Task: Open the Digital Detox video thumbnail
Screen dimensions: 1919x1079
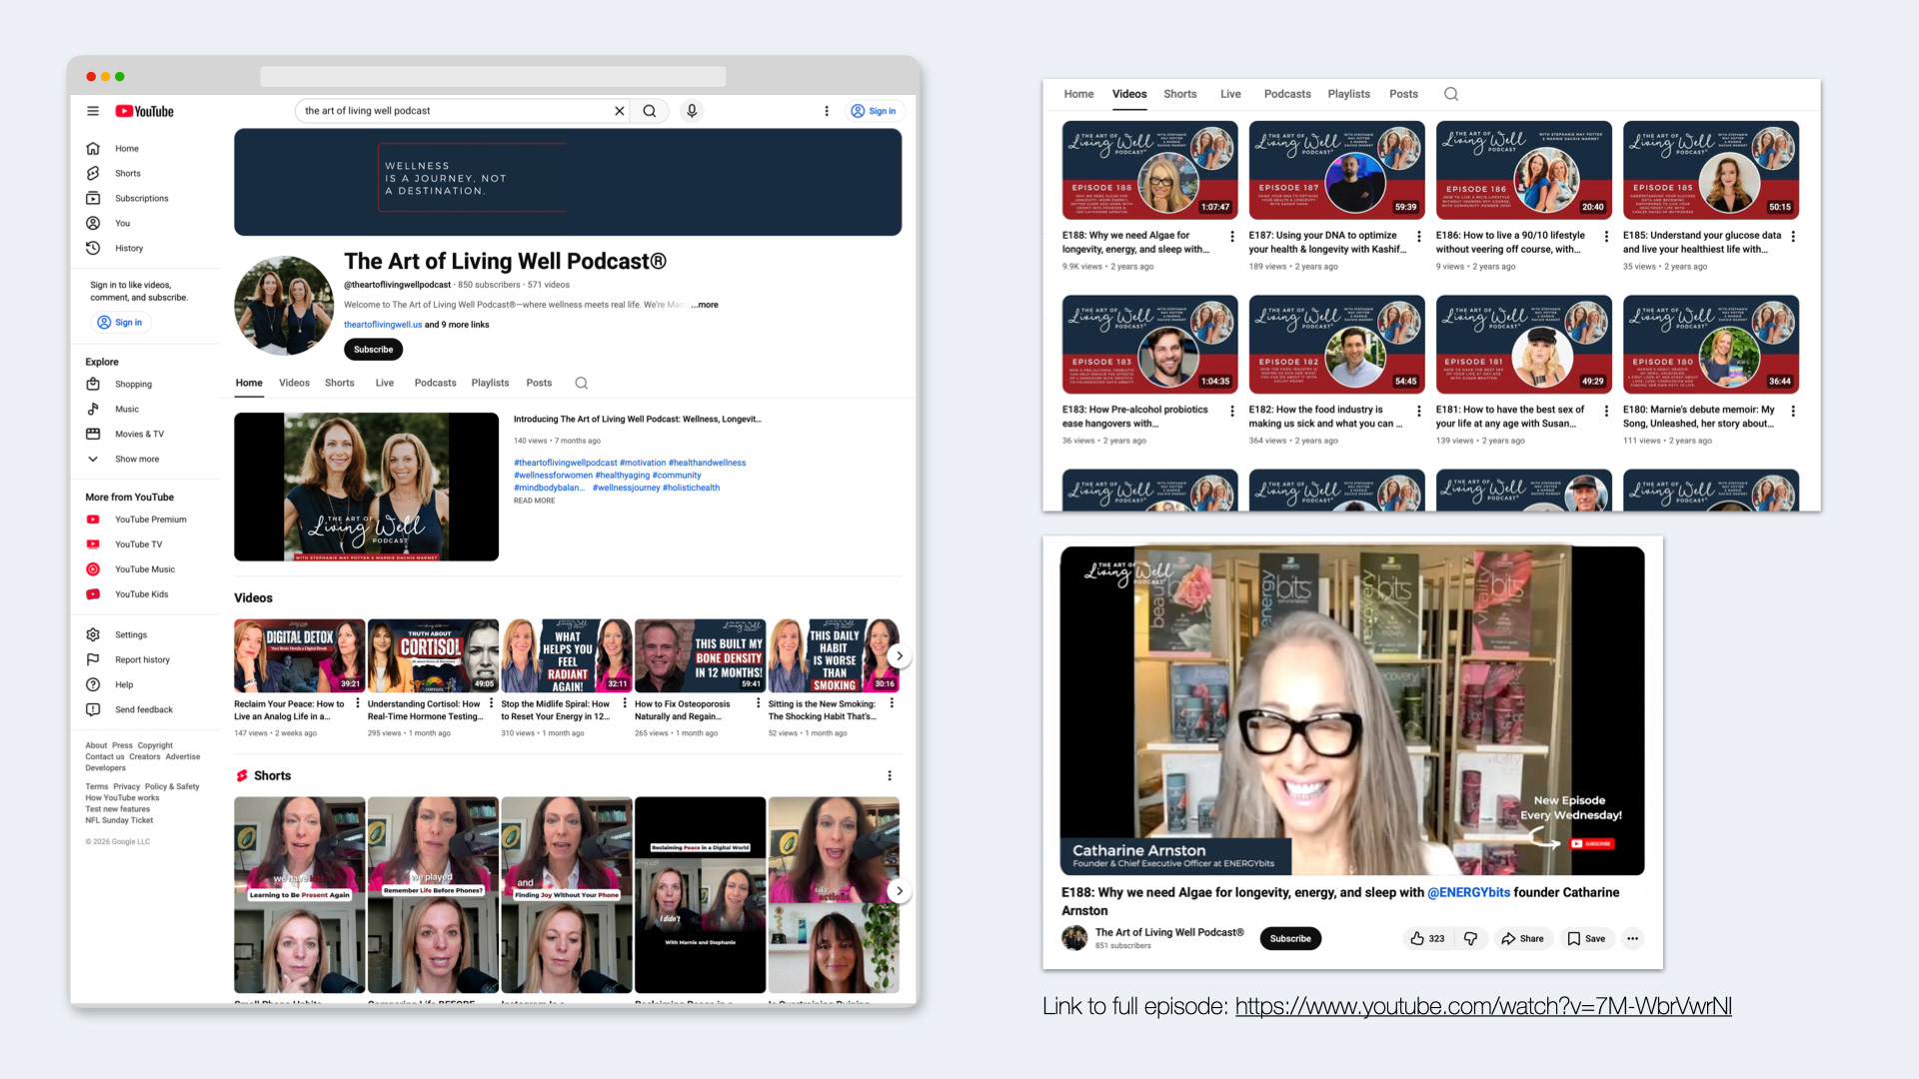Action: tap(299, 655)
